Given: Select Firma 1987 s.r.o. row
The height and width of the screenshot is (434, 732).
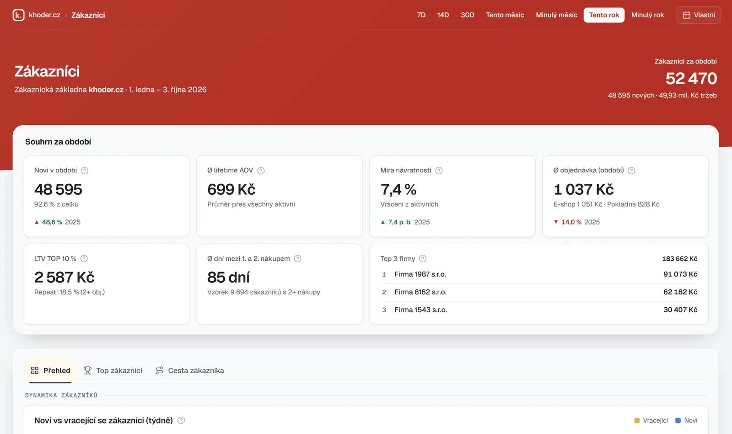Looking at the screenshot, I should click(x=539, y=274).
